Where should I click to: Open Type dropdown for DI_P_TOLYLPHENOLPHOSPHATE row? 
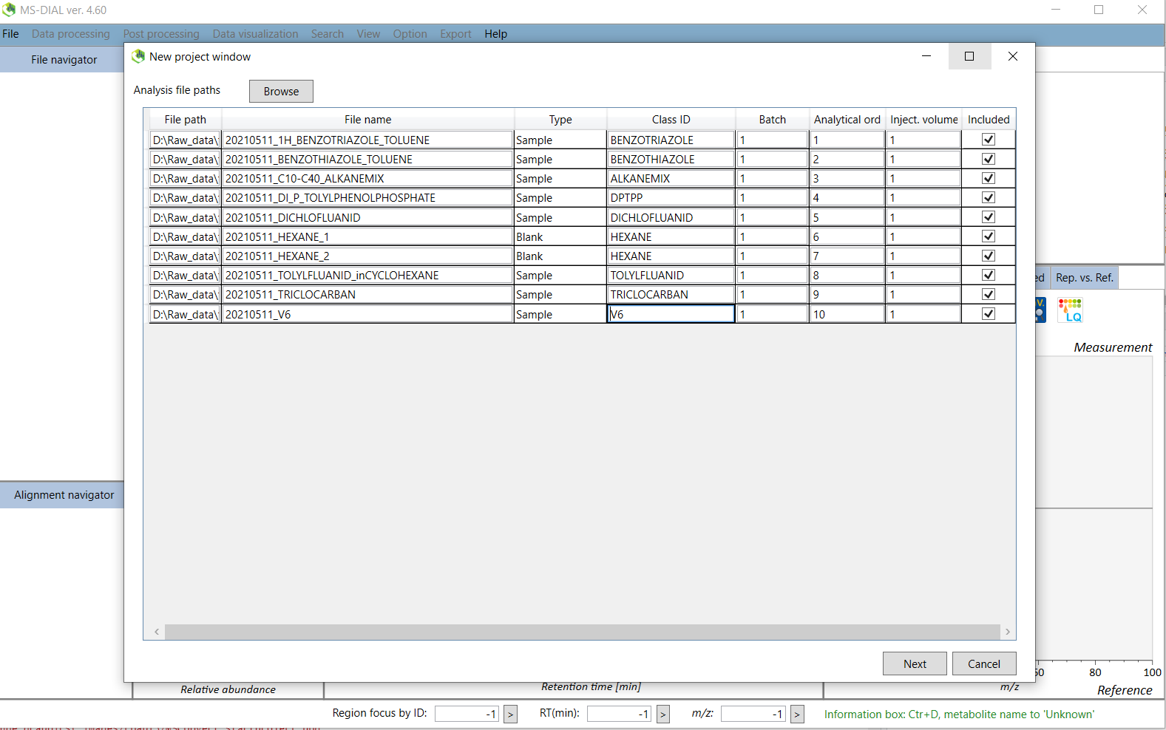(560, 197)
